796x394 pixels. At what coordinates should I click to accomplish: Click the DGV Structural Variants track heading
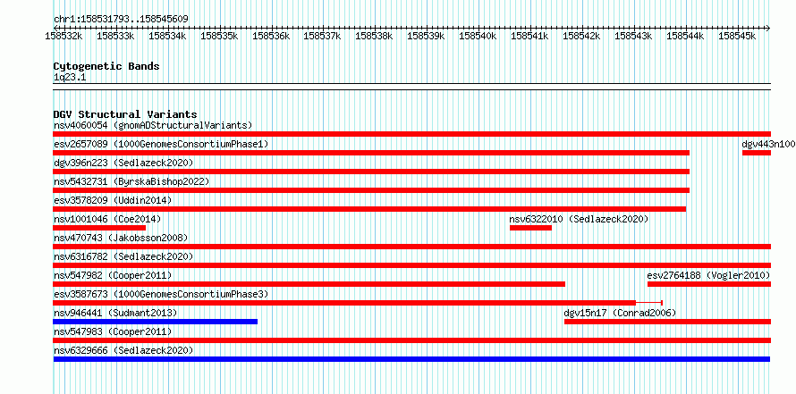click(x=125, y=114)
